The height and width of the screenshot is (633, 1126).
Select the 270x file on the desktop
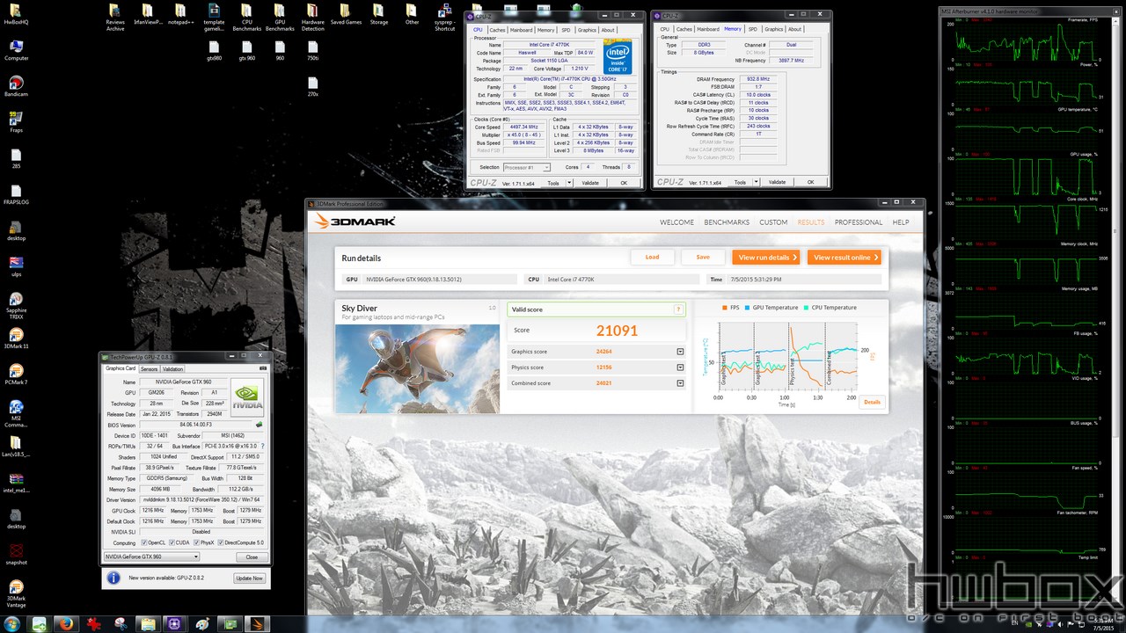point(312,85)
